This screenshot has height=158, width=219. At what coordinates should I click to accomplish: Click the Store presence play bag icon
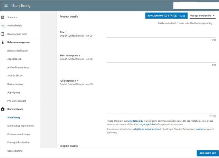pyautogui.click(x=3, y=109)
